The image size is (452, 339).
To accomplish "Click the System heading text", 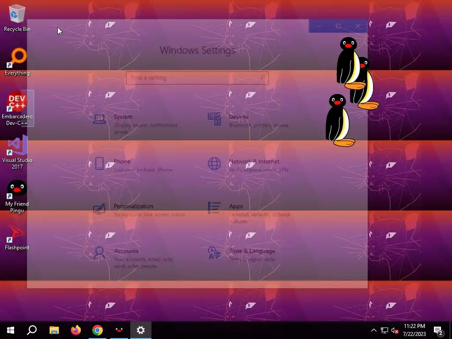I will tap(123, 117).
